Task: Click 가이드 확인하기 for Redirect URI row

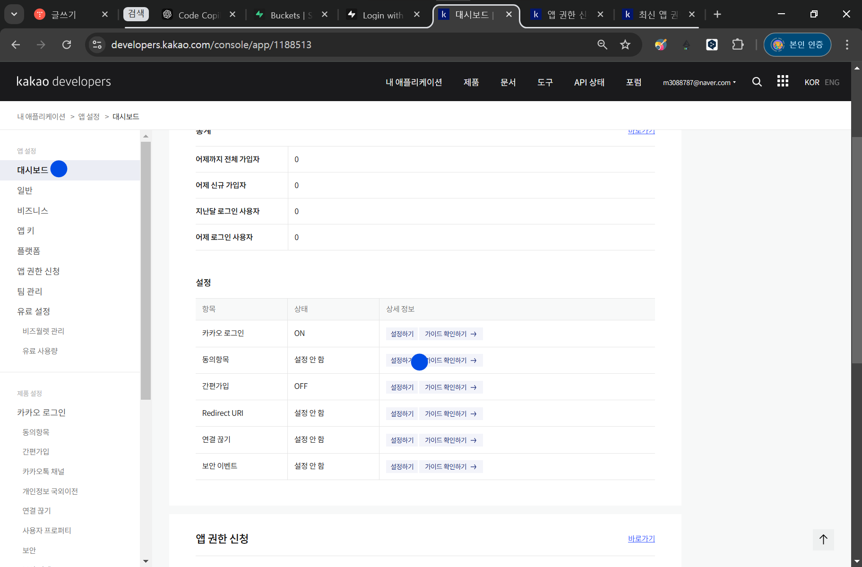Action: (x=451, y=414)
